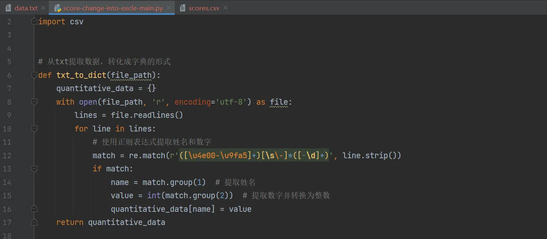Click the txt_to_dict function name
This screenshot has height=239, width=547.
point(81,75)
